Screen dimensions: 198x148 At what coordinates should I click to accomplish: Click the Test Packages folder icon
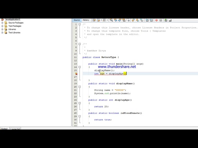pos(6,26)
